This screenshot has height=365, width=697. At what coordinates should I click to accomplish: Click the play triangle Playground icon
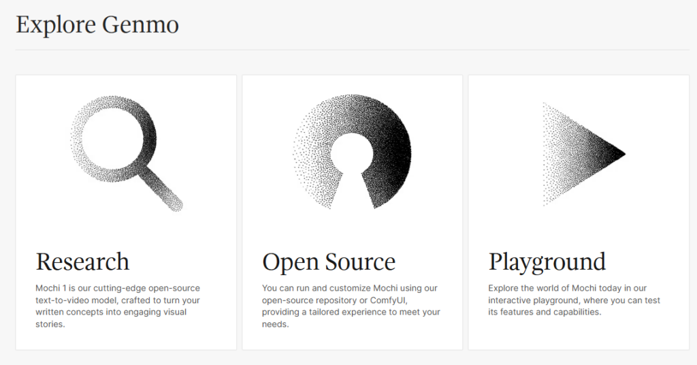point(584,155)
